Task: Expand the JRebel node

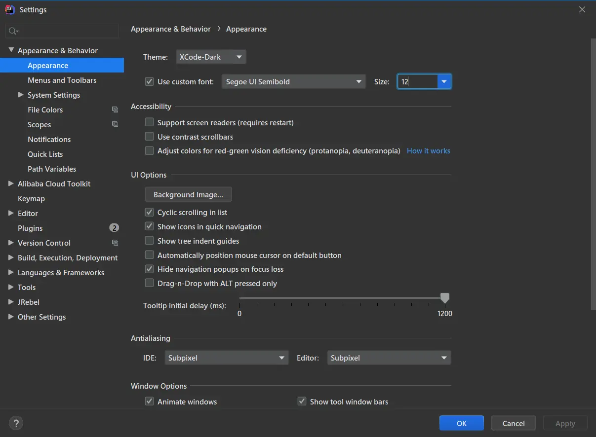Action: [x=11, y=302]
